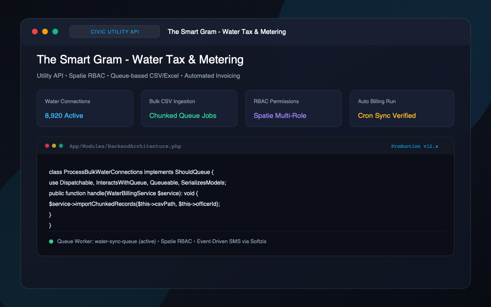Click the red close dot in the title bar

pyautogui.click(x=35, y=32)
